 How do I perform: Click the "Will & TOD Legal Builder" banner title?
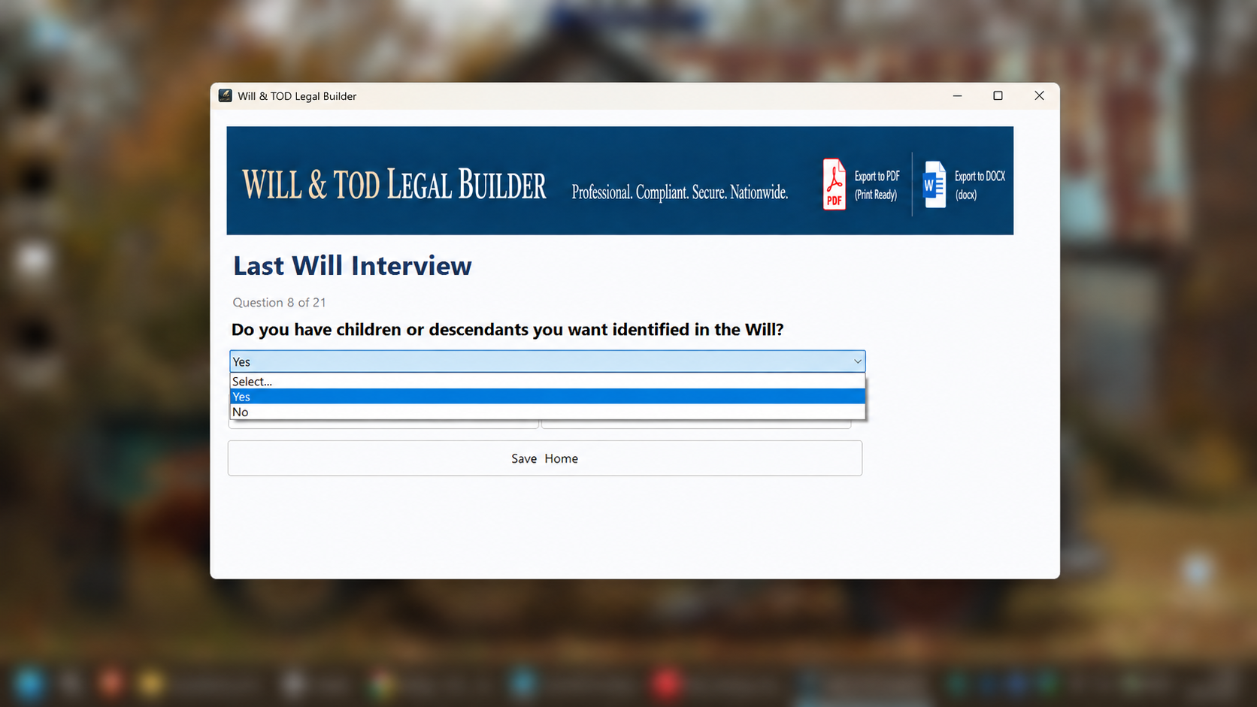pyautogui.click(x=394, y=185)
